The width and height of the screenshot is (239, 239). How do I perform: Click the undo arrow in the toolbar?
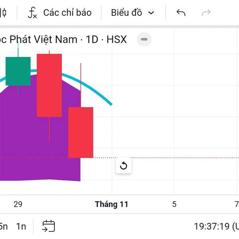(181, 13)
